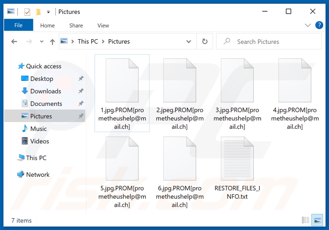Open the Help question mark icon
The width and height of the screenshot is (329, 230).
tap(319, 25)
